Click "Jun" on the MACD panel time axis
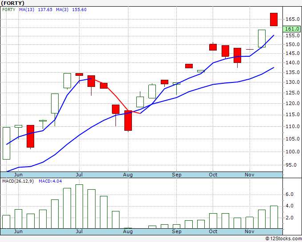302x242 pixels. click(x=18, y=231)
